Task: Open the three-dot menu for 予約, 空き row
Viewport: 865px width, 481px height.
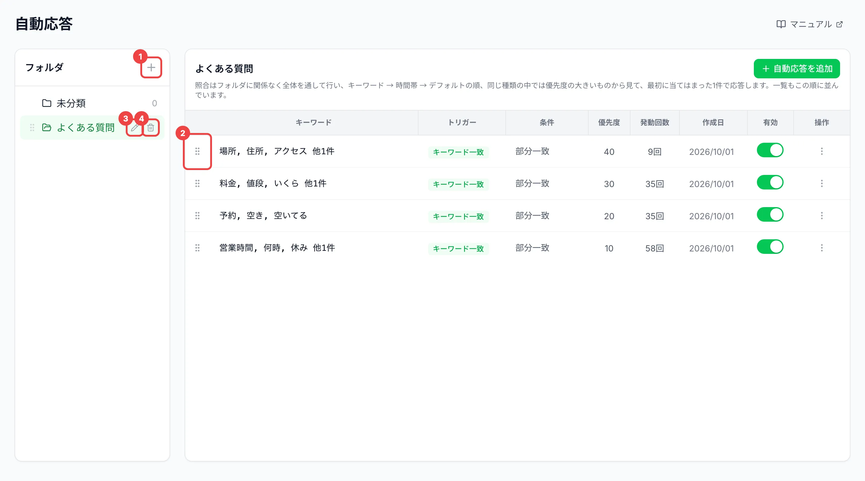Action: coord(822,216)
